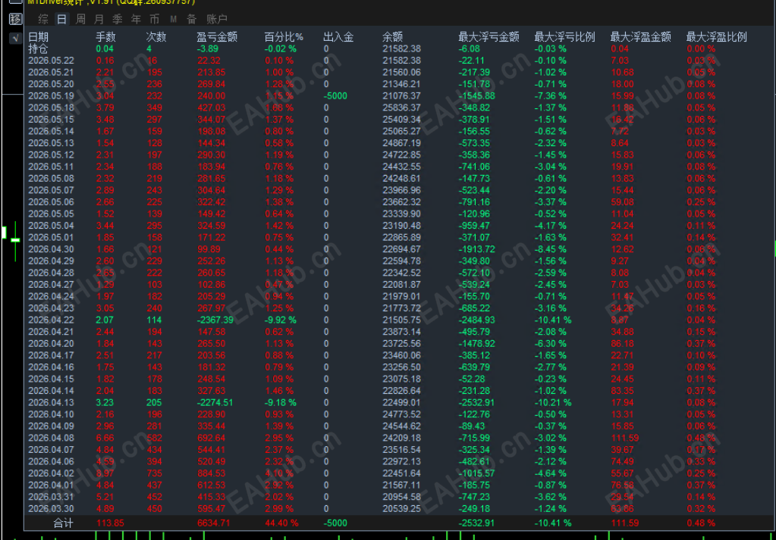Select the balance value 22499.01

pyautogui.click(x=401, y=403)
